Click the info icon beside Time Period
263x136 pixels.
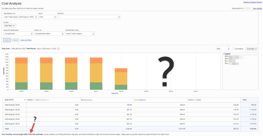(x=58, y=49)
